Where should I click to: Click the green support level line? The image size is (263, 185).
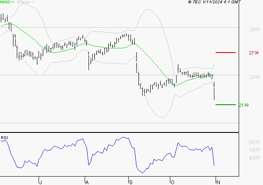click(226, 105)
